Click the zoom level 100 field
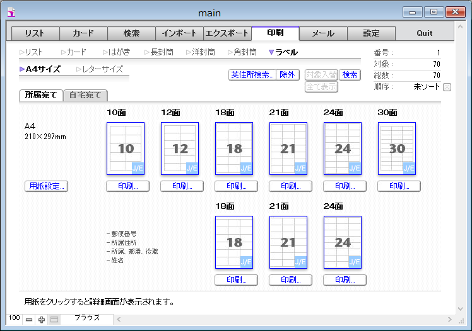The width and height of the screenshot is (472, 331). pyautogui.click(x=14, y=318)
